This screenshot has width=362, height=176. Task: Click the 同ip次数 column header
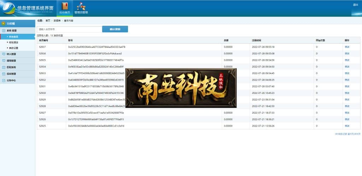tap(320, 40)
